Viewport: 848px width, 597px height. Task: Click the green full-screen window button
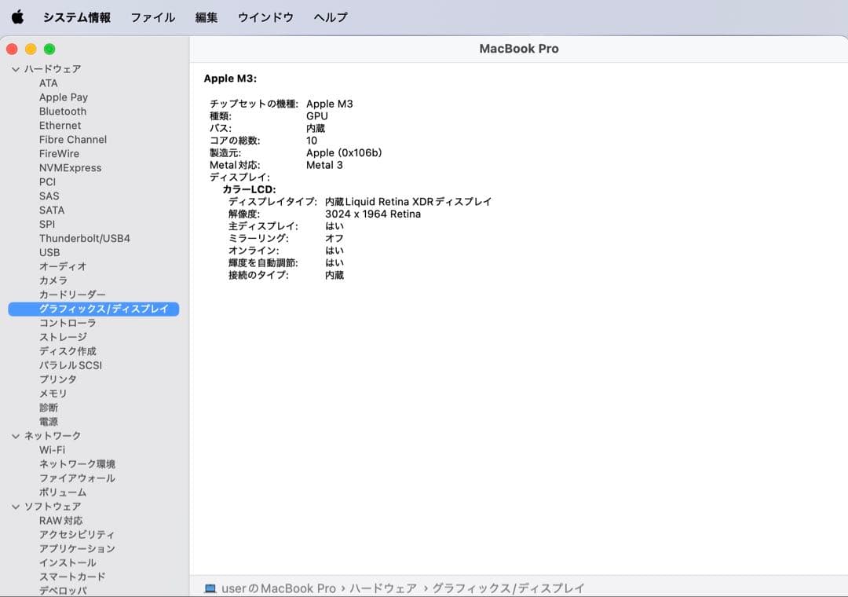coord(49,49)
